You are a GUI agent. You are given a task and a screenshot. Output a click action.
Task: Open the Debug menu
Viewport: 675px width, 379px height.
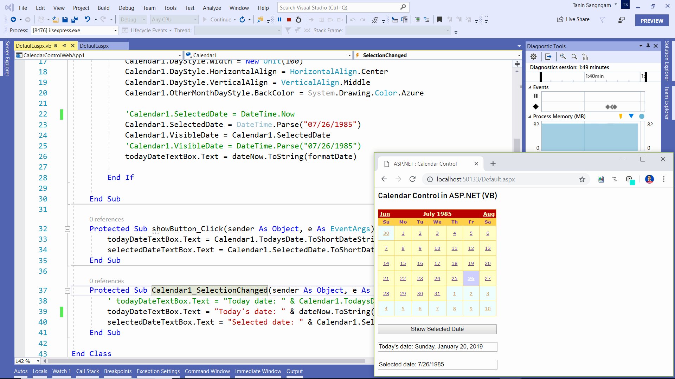pos(126,8)
